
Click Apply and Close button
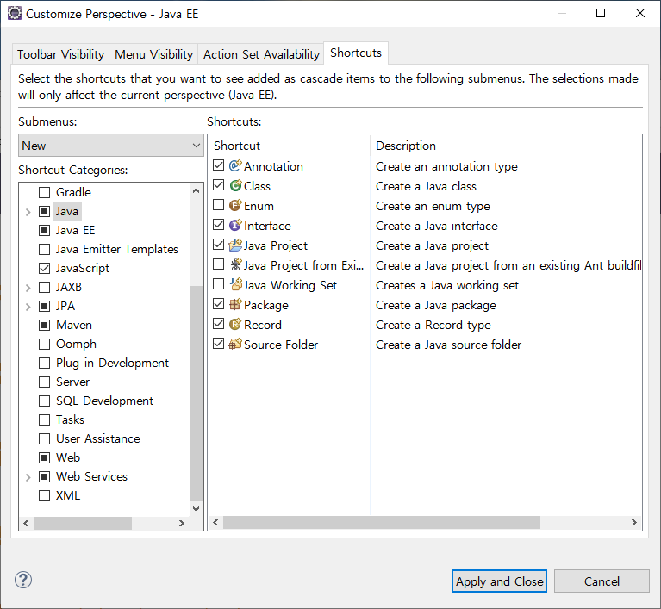point(499,581)
